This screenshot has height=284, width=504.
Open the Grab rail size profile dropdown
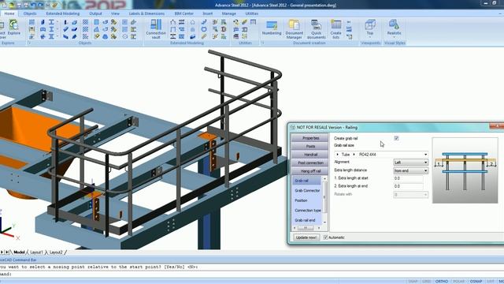tap(425, 155)
